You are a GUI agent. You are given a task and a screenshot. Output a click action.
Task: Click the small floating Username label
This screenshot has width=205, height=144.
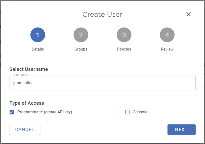tap(20, 75)
